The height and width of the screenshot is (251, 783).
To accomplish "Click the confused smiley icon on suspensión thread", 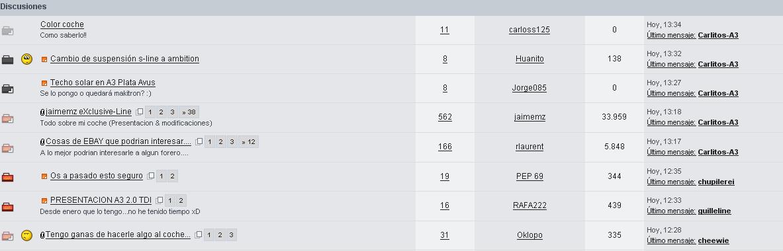I will (x=27, y=59).
